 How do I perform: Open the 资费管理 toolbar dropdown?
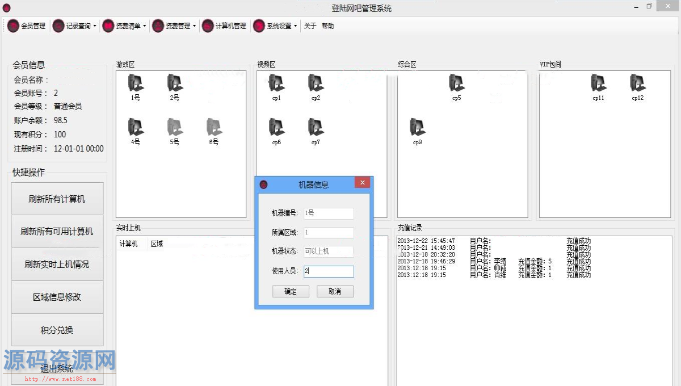[x=194, y=26]
